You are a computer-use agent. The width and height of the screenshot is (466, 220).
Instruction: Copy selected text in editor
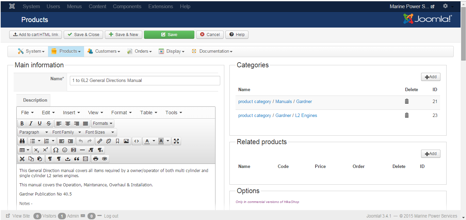pyautogui.click(x=31, y=159)
